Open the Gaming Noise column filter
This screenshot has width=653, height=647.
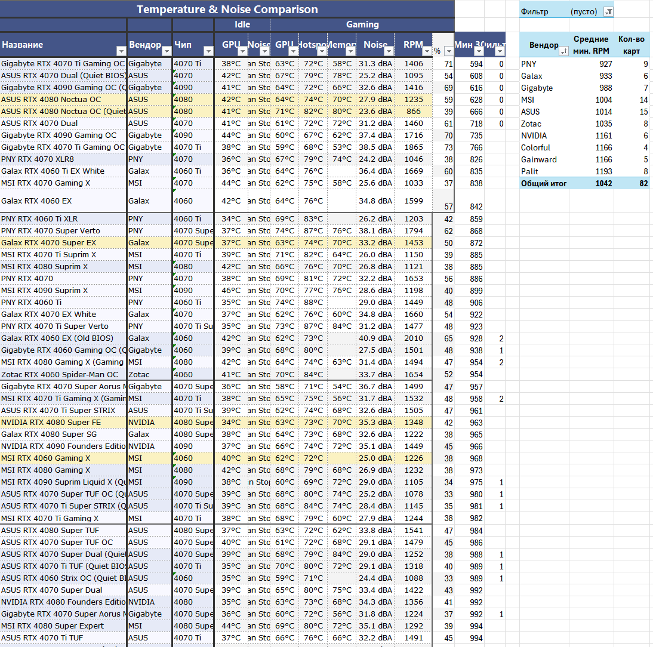(x=389, y=51)
